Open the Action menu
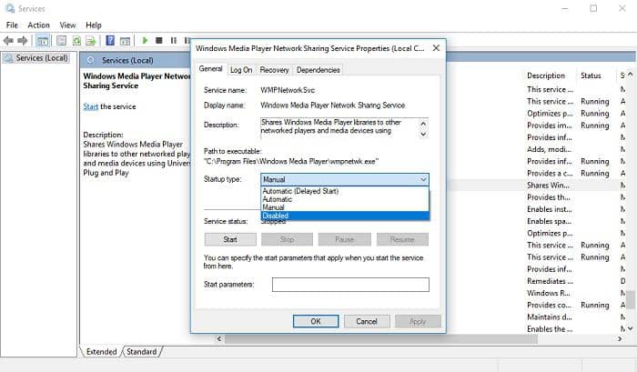 [x=38, y=25]
